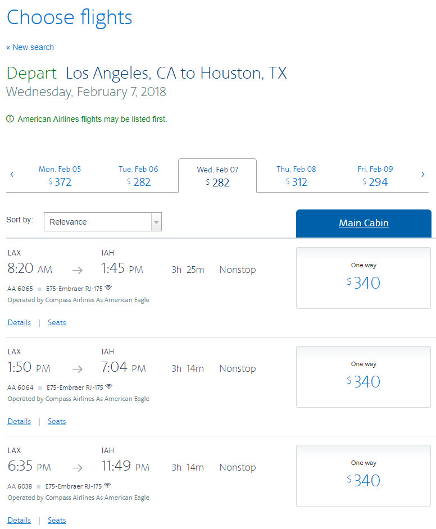Switch to Thu, Feb 08 fares
Screen dimensions: 436x529
tap(296, 176)
